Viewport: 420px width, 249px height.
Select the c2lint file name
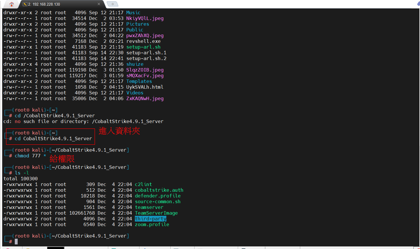point(143,185)
